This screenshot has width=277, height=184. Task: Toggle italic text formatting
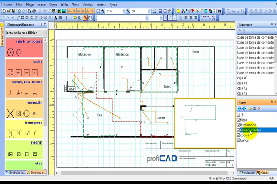pos(170,18)
